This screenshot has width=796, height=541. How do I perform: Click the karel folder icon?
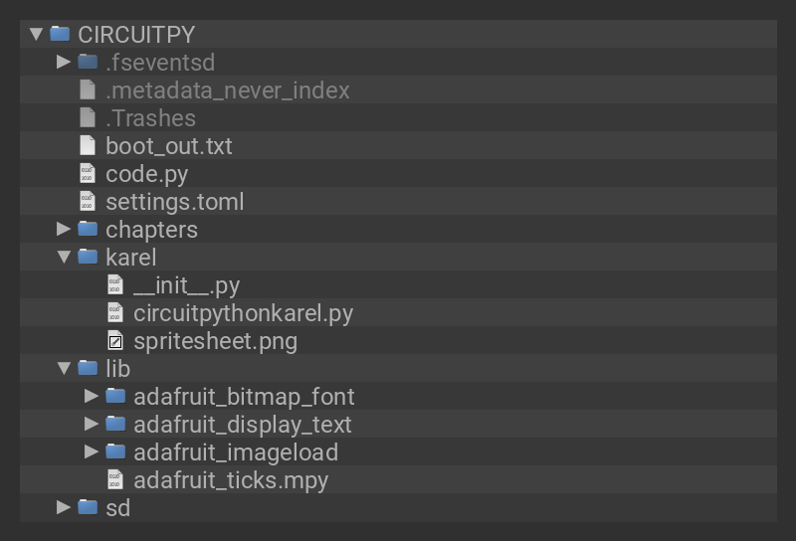[88, 258]
